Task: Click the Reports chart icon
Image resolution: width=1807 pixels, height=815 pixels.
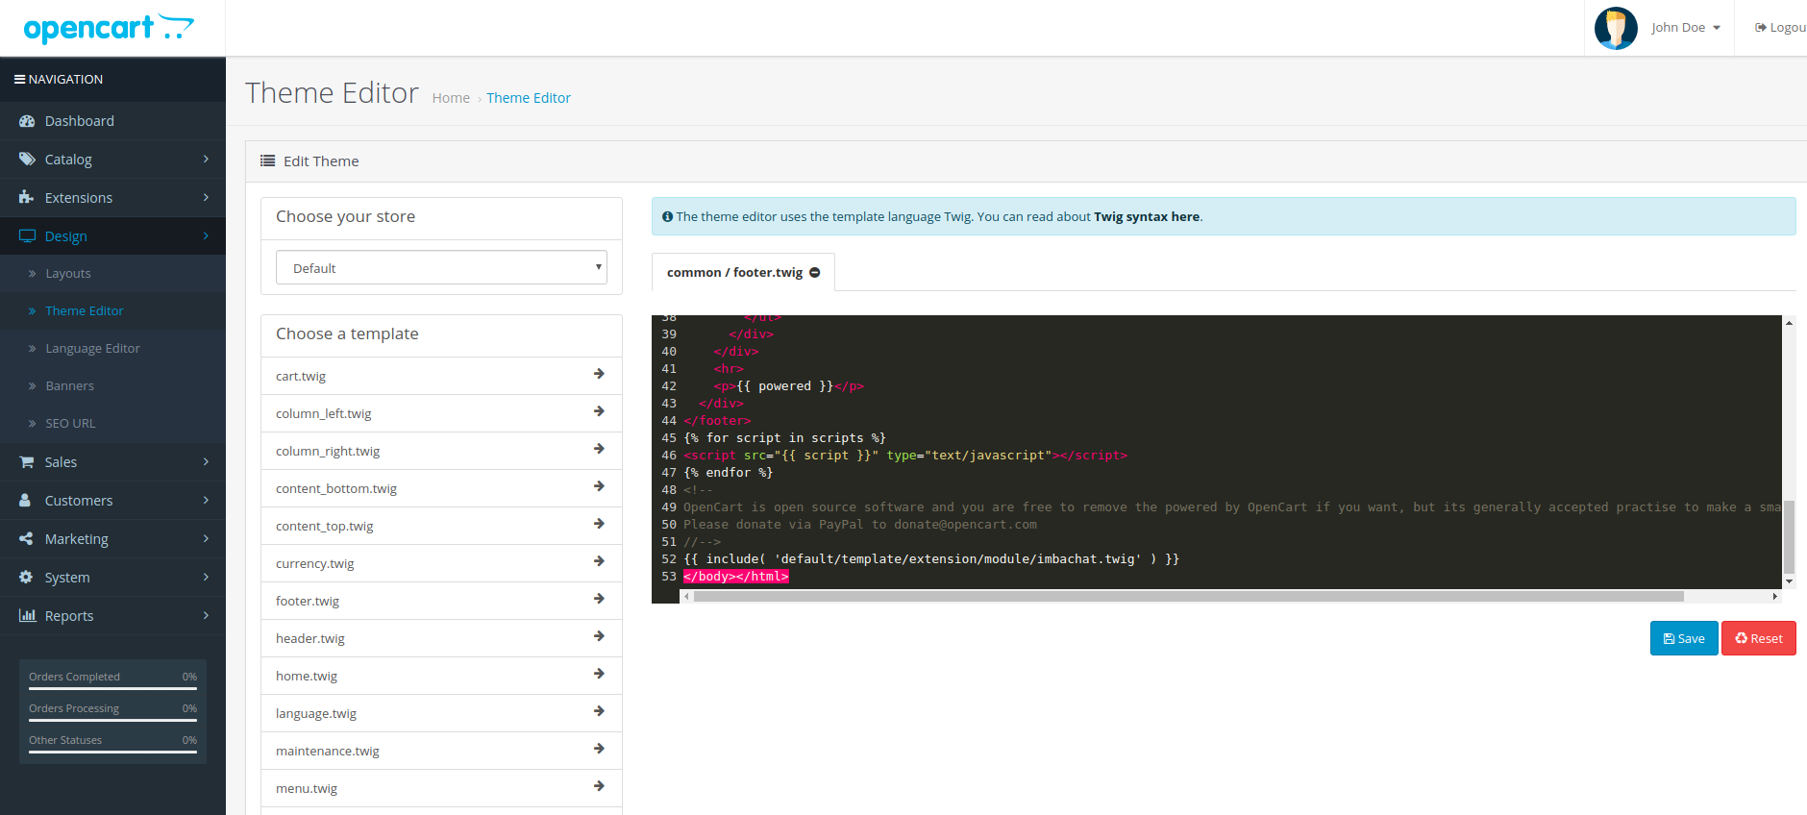Action: point(27,616)
